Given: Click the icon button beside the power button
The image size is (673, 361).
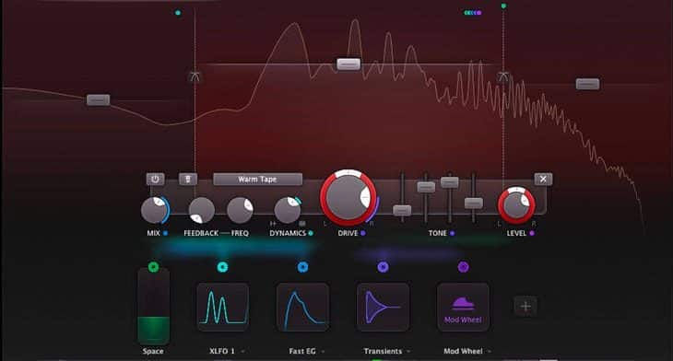Looking at the screenshot, I should coord(188,179).
